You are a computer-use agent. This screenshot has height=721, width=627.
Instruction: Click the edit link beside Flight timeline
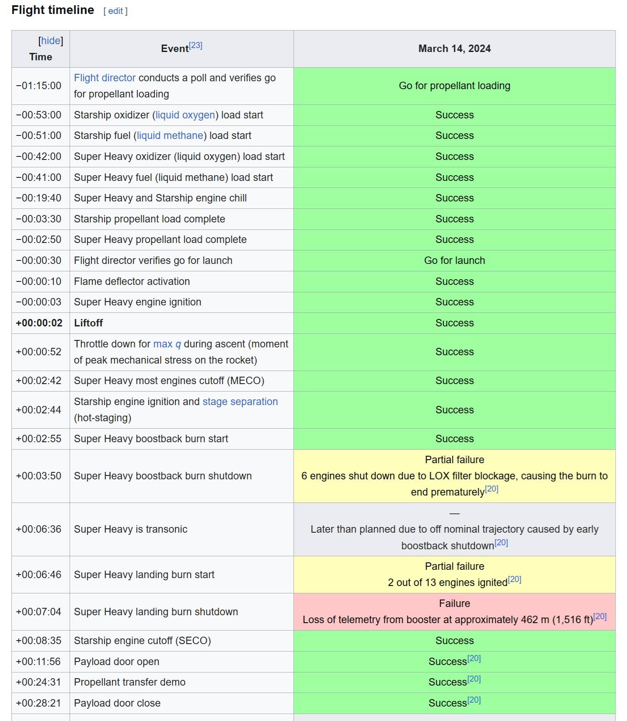point(115,11)
